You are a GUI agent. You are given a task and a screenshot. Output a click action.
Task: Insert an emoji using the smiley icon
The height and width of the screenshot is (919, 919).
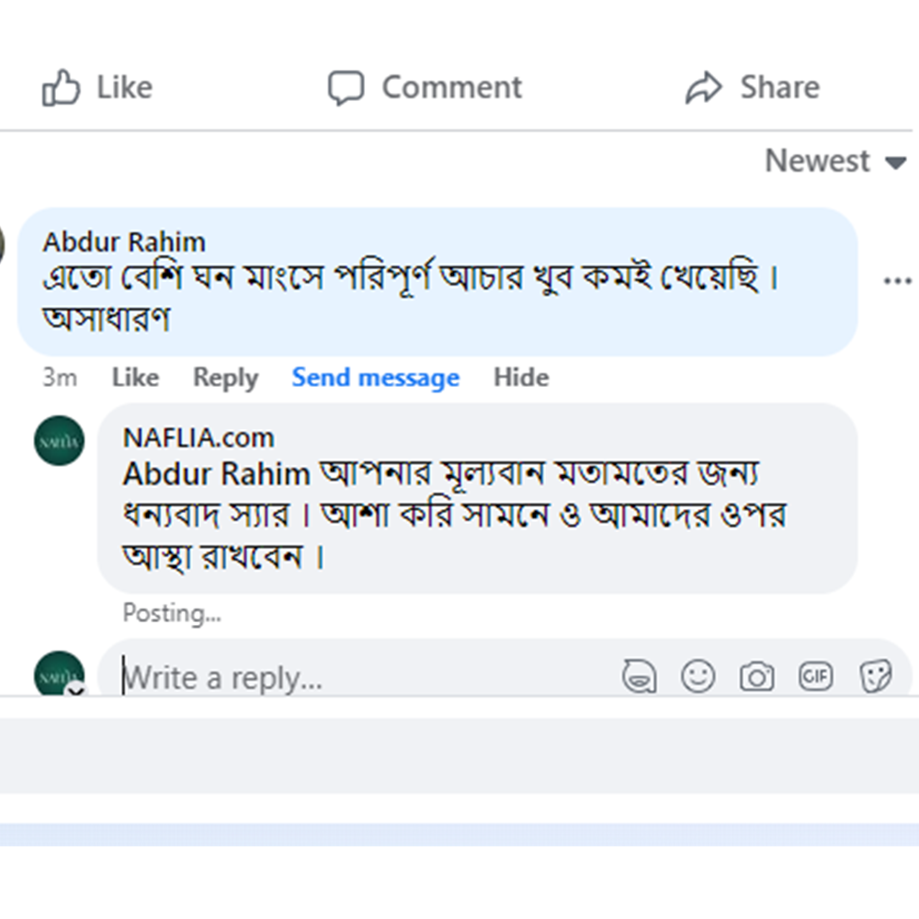(698, 677)
